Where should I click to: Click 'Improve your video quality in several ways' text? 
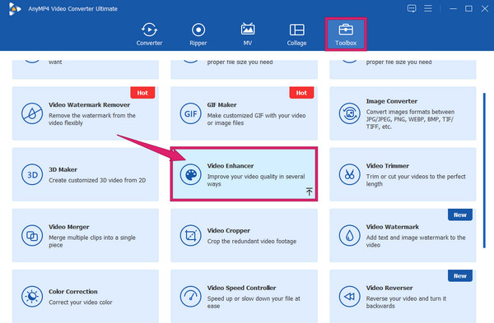(256, 180)
